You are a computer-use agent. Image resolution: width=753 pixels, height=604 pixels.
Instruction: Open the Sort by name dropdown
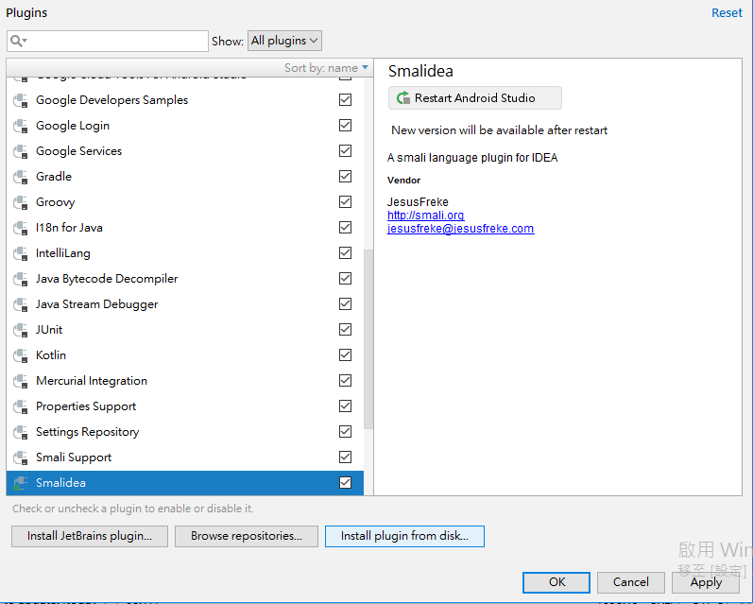click(326, 68)
